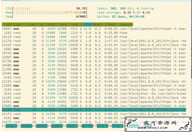The width and height of the screenshot is (192, 132).
Task: Select httpd process with PID 12996
Action: pyautogui.click(x=94, y=85)
